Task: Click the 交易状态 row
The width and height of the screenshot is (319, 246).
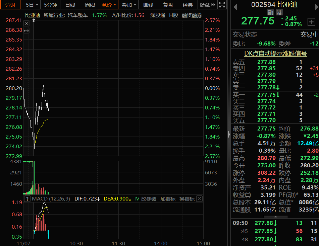Action: pyautogui.click(x=275, y=34)
